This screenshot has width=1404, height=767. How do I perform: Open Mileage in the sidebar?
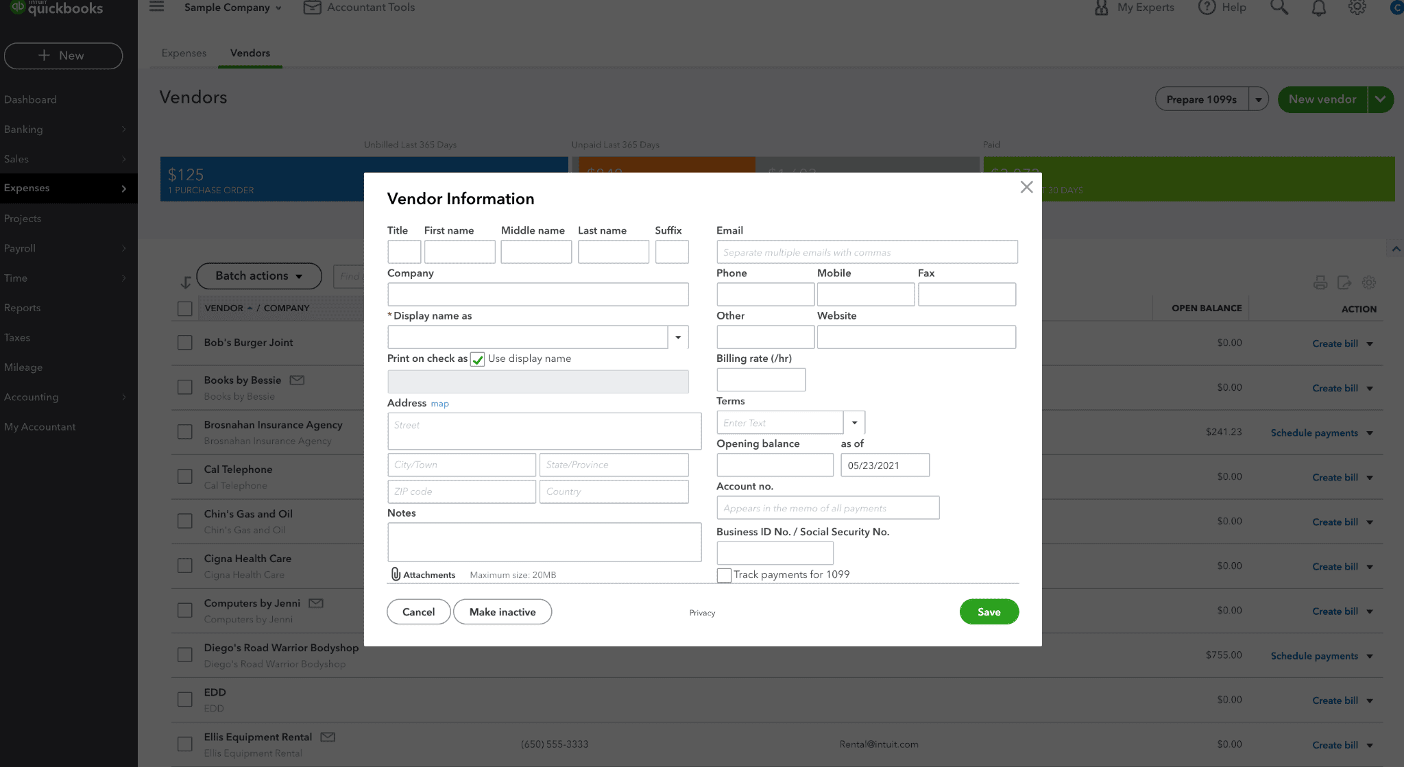pos(23,367)
